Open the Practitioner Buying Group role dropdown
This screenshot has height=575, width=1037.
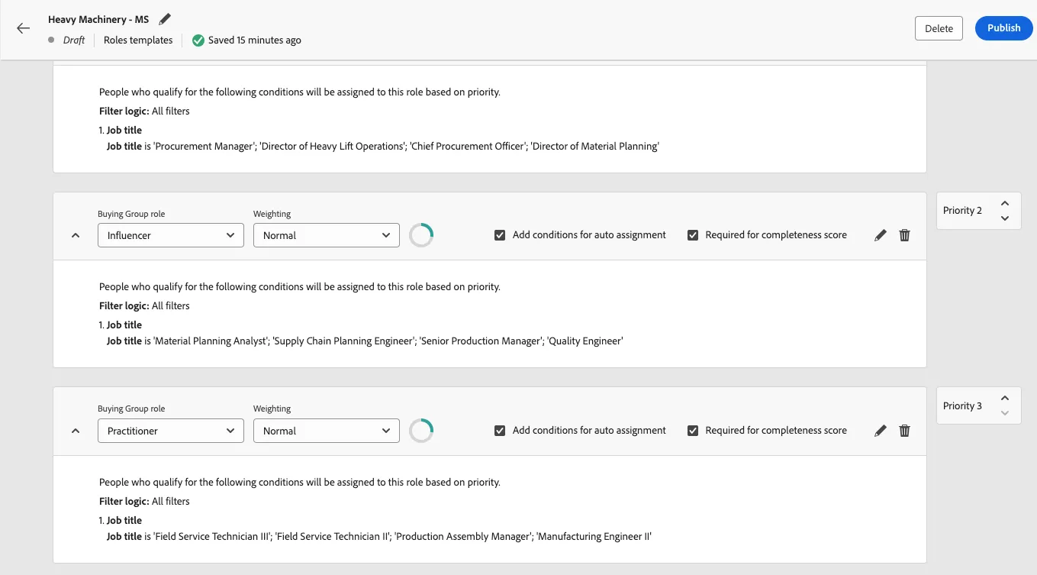[x=171, y=431]
